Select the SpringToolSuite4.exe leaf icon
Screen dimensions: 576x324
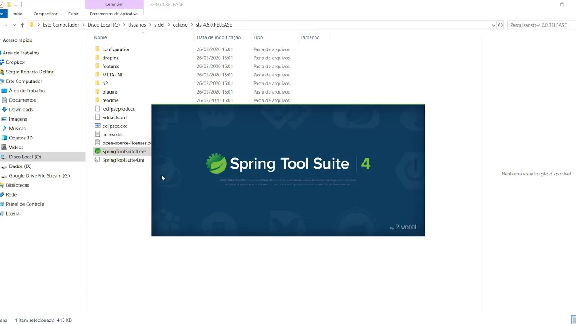click(98, 151)
